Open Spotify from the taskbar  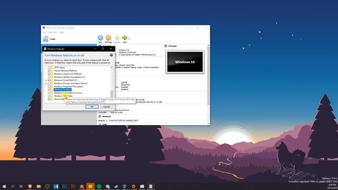click(99, 186)
